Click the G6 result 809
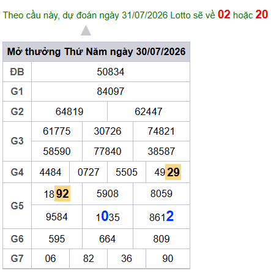 pos(161,239)
